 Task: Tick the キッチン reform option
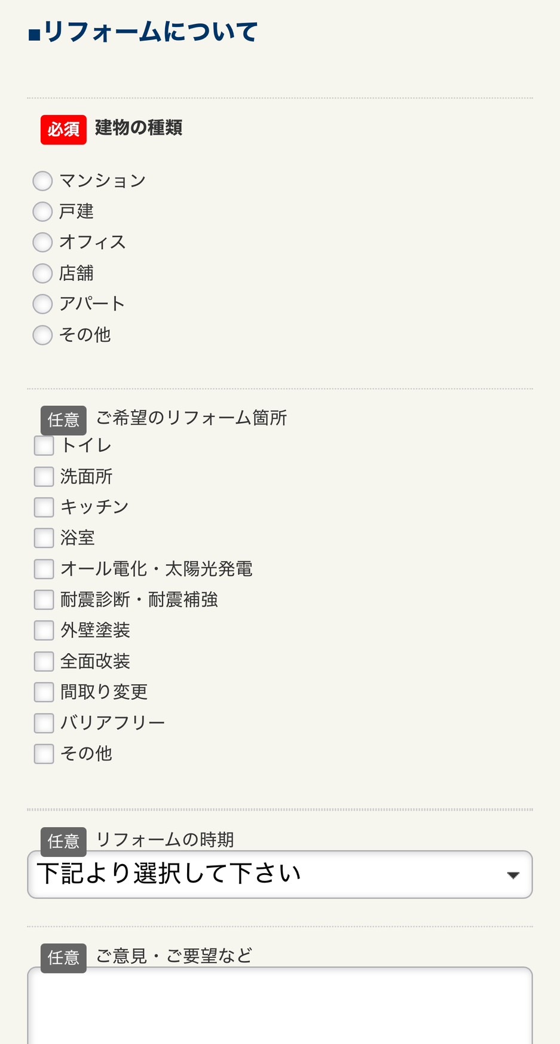43,507
